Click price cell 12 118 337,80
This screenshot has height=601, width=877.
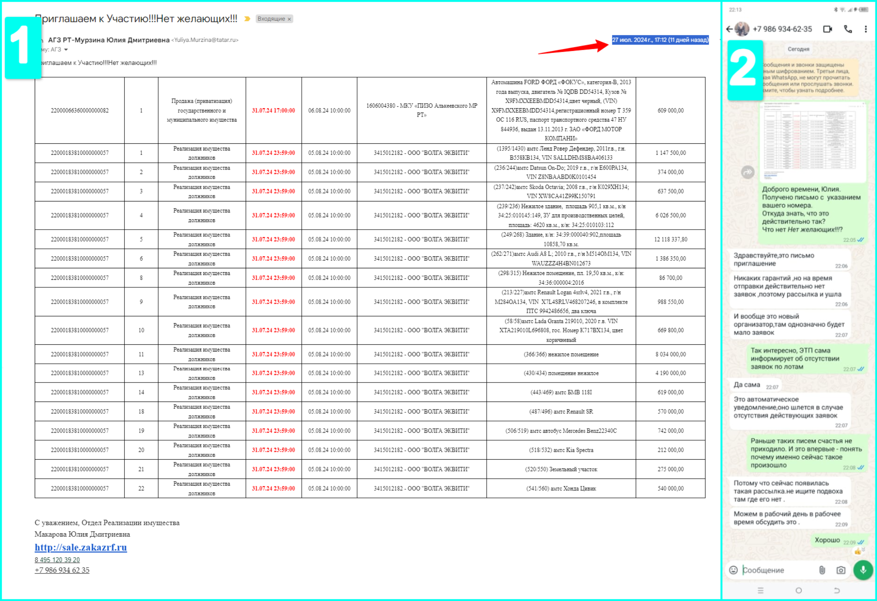click(x=671, y=240)
